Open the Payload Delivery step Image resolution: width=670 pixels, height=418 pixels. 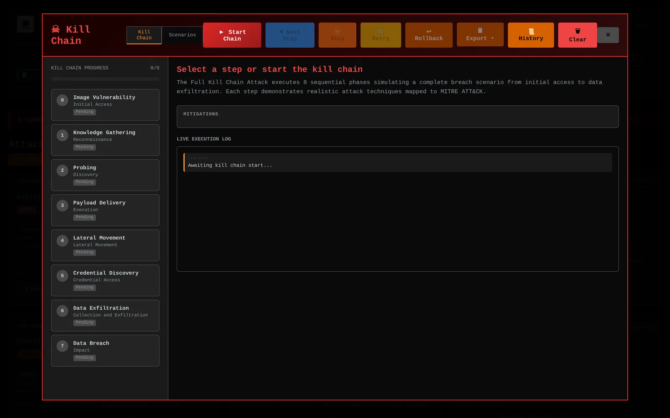tap(105, 210)
